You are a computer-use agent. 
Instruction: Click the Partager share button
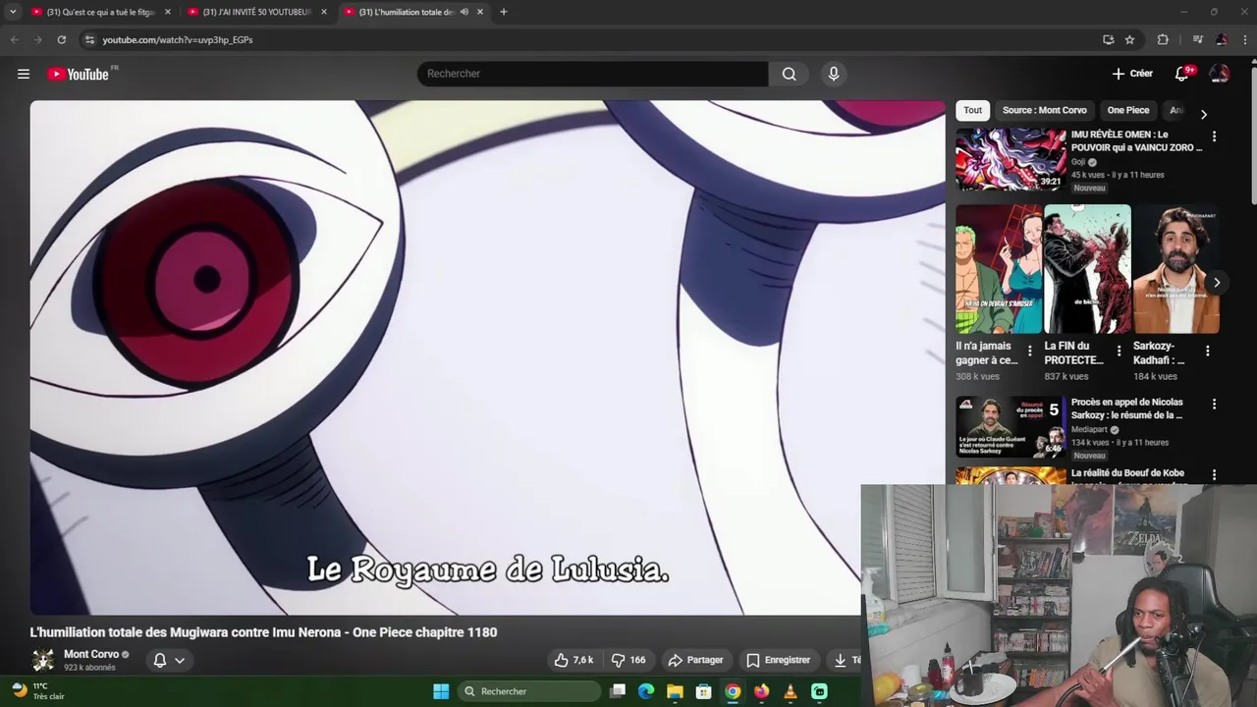[x=695, y=660]
